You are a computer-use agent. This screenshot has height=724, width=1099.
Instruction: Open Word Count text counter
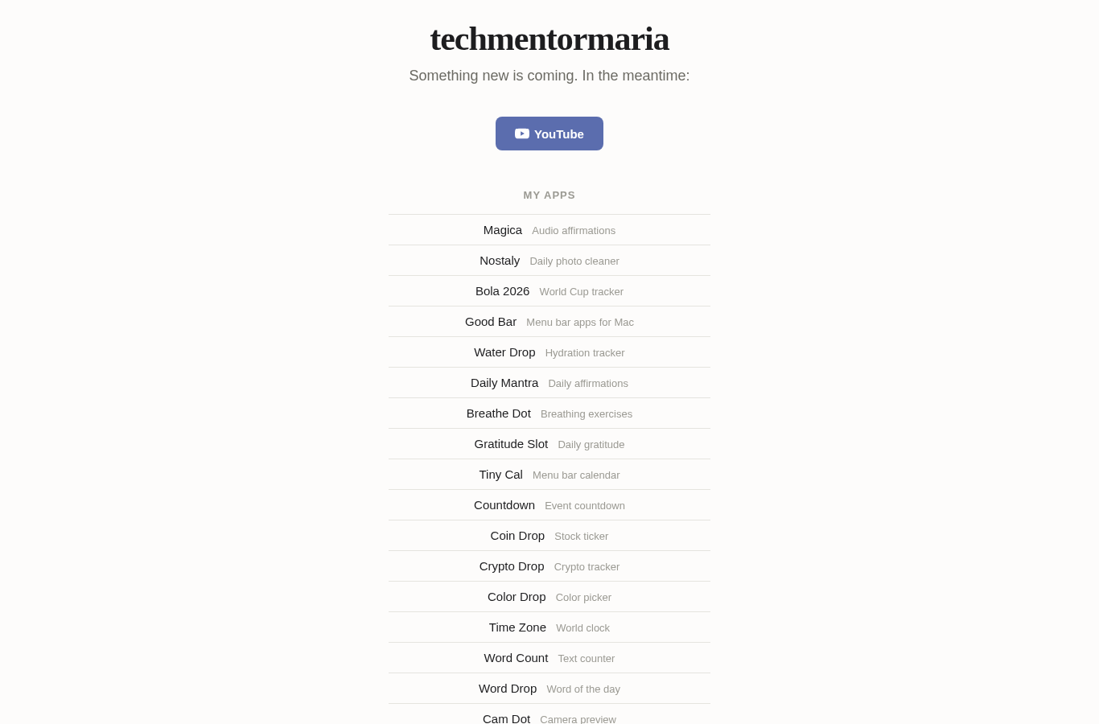tap(549, 658)
